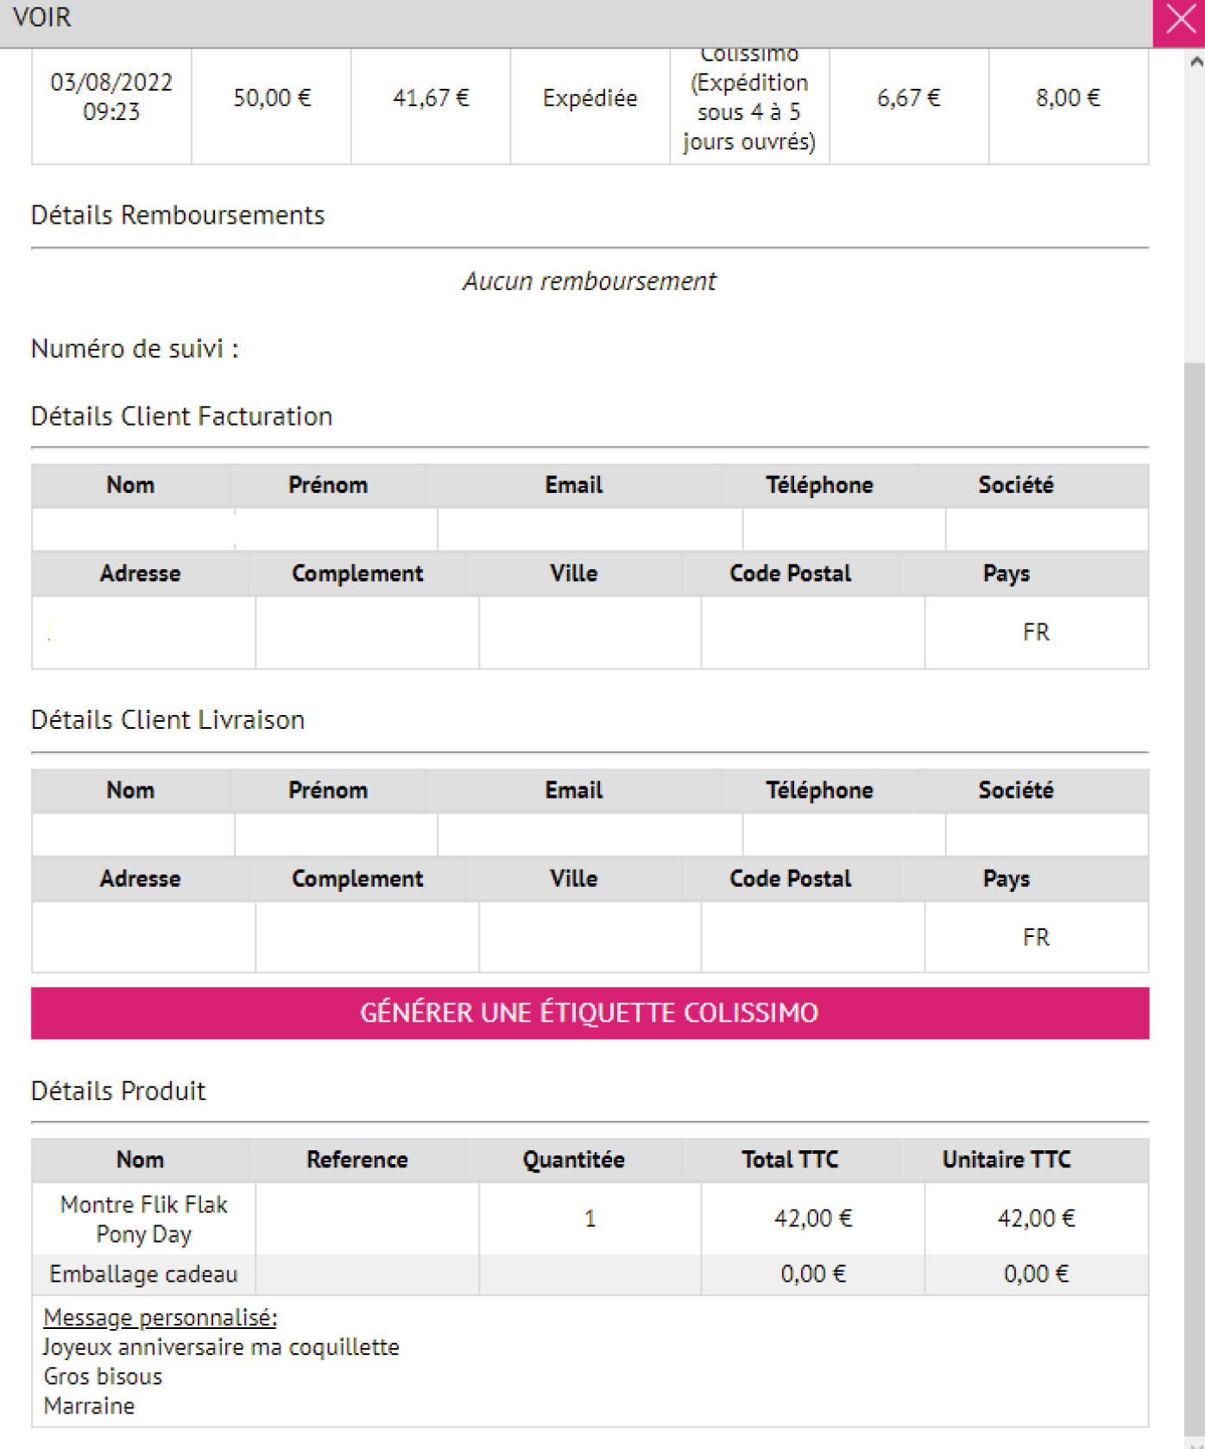Click the Colissimo shipping method cell
Image resolution: width=1205 pixels, height=1449 pixels.
(748, 98)
